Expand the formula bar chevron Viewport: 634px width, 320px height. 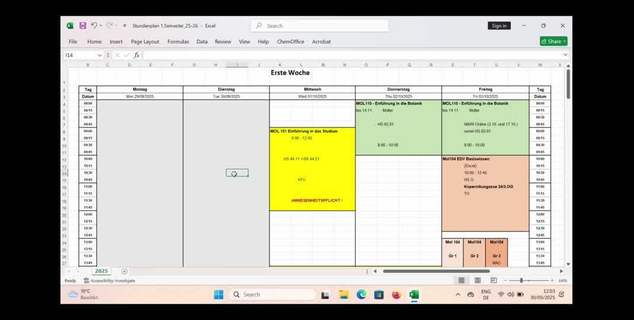(565, 55)
